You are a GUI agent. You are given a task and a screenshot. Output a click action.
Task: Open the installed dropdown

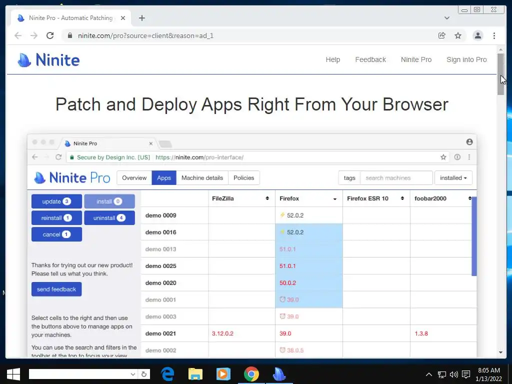[x=453, y=178]
